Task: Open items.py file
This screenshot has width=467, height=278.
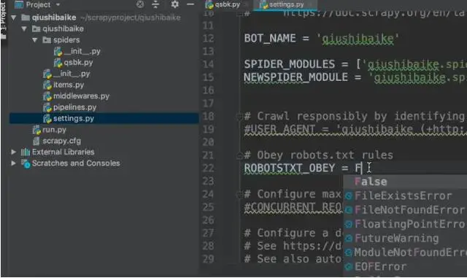Action: 69,85
